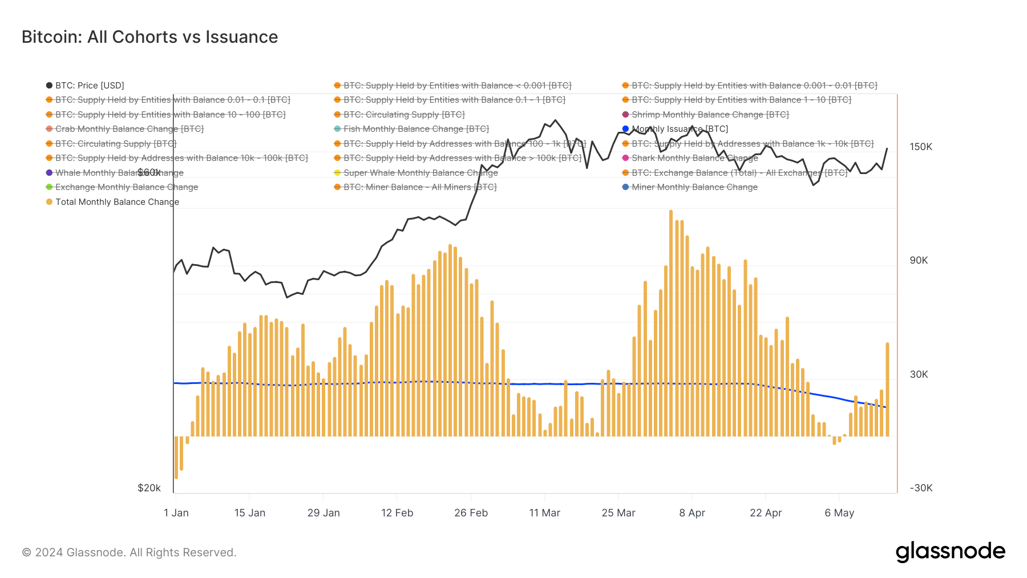1027x578 pixels.
Task: Show BTC: Miner Balance - All Miners series
Action: point(415,187)
